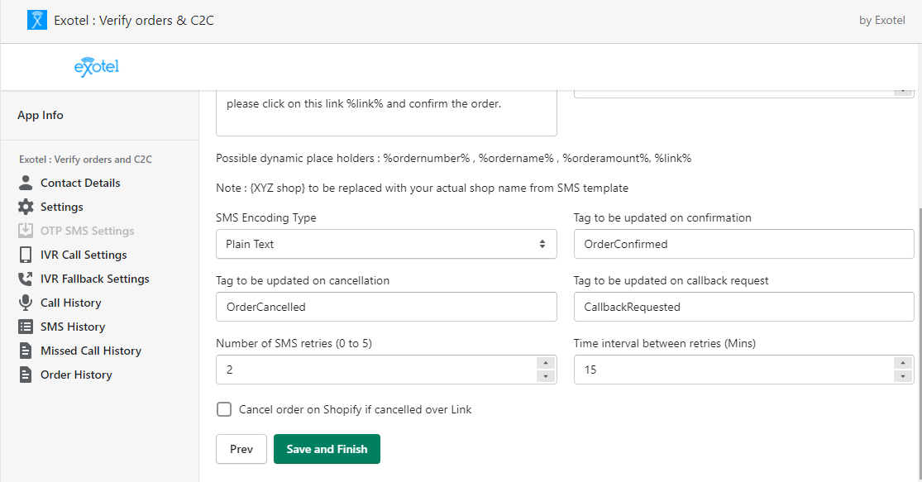Click 'Exotel : Verify orders & C2C' title

point(134,20)
